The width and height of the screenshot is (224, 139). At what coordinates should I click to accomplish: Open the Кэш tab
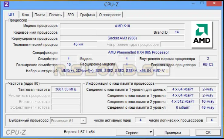click(x=25, y=15)
